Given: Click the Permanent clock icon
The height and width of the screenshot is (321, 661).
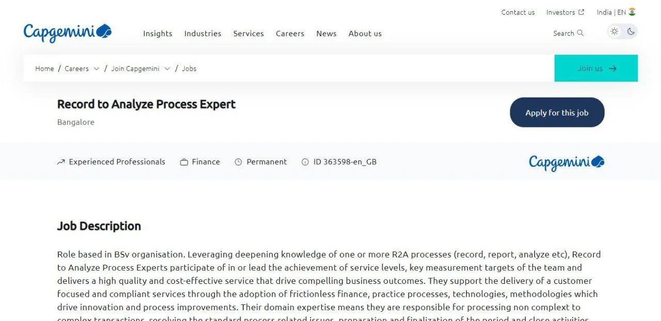Looking at the screenshot, I should point(239,162).
